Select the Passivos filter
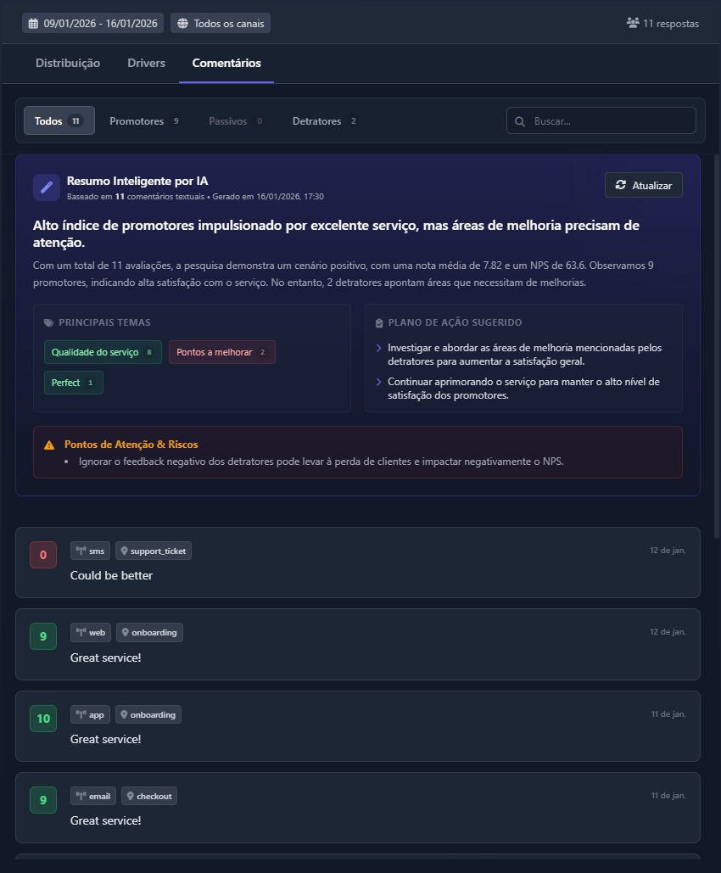 pos(229,120)
